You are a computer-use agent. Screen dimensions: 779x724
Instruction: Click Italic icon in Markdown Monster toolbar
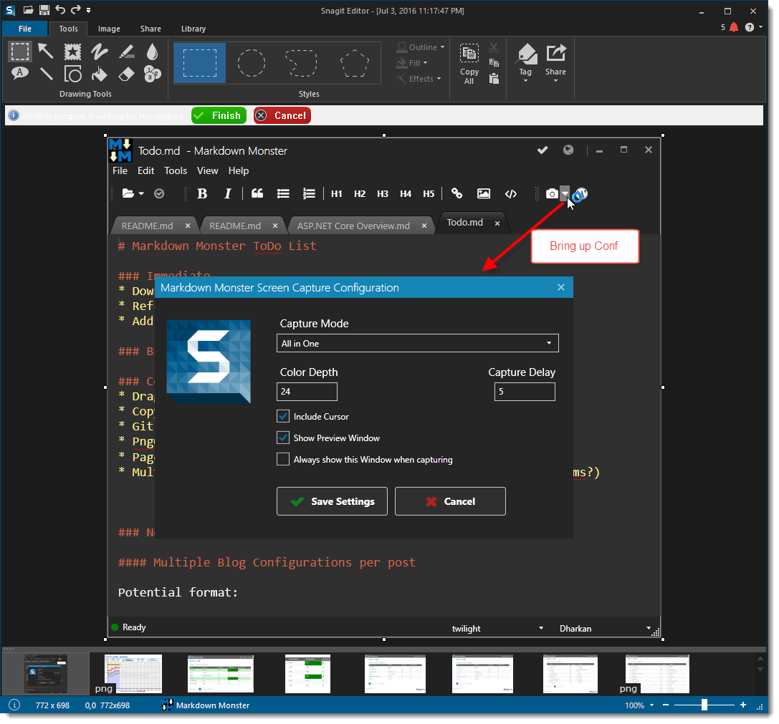click(228, 193)
